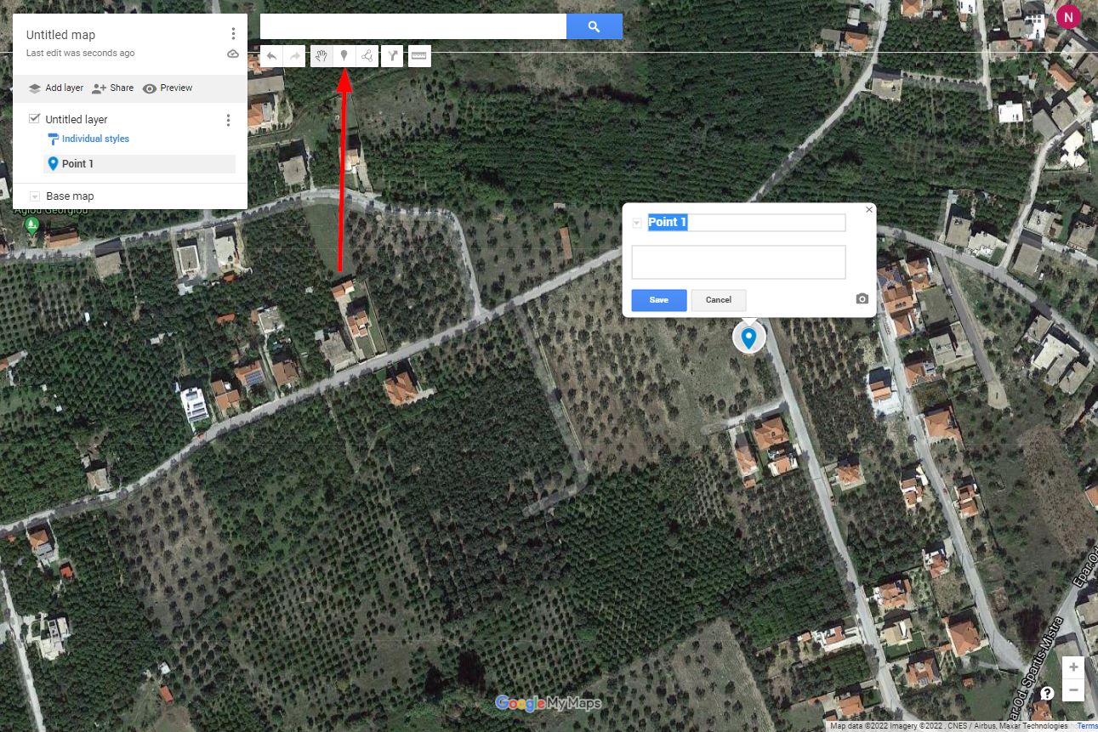Select the hand pan tool
The image size is (1098, 732).
(321, 56)
